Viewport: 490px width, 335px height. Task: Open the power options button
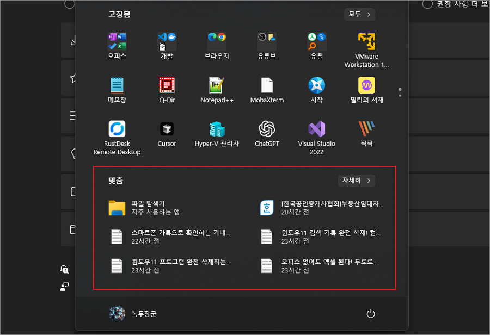click(x=371, y=314)
